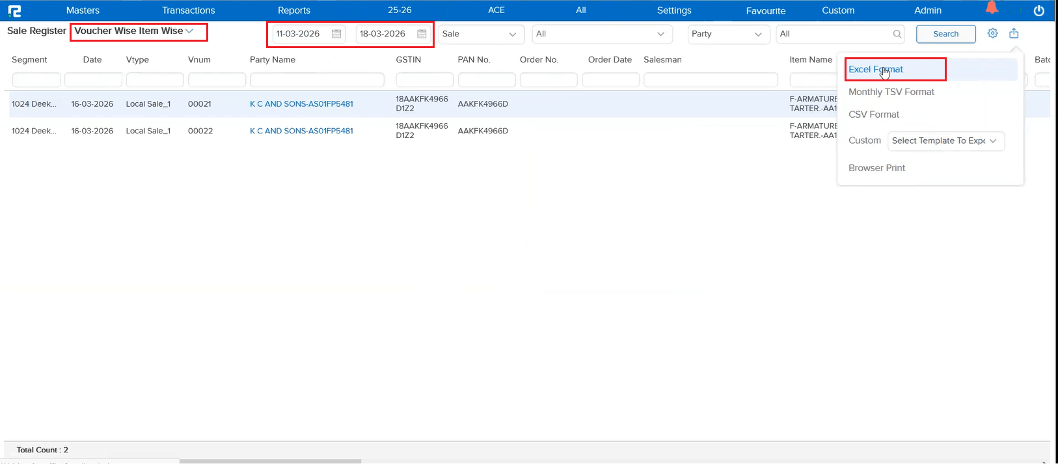Image resolution: width=1058 pixels, height=468 pixels.
Task: Click the Search button
Action: [945, 34]
